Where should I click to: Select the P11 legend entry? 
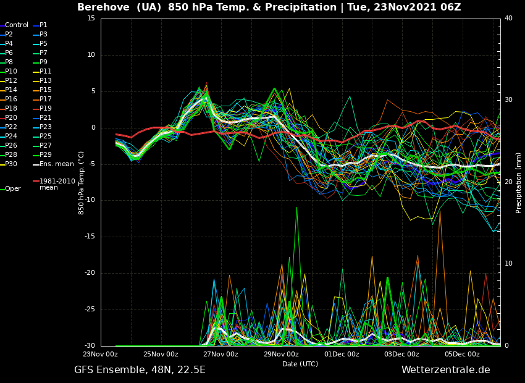tap(45, 72)
